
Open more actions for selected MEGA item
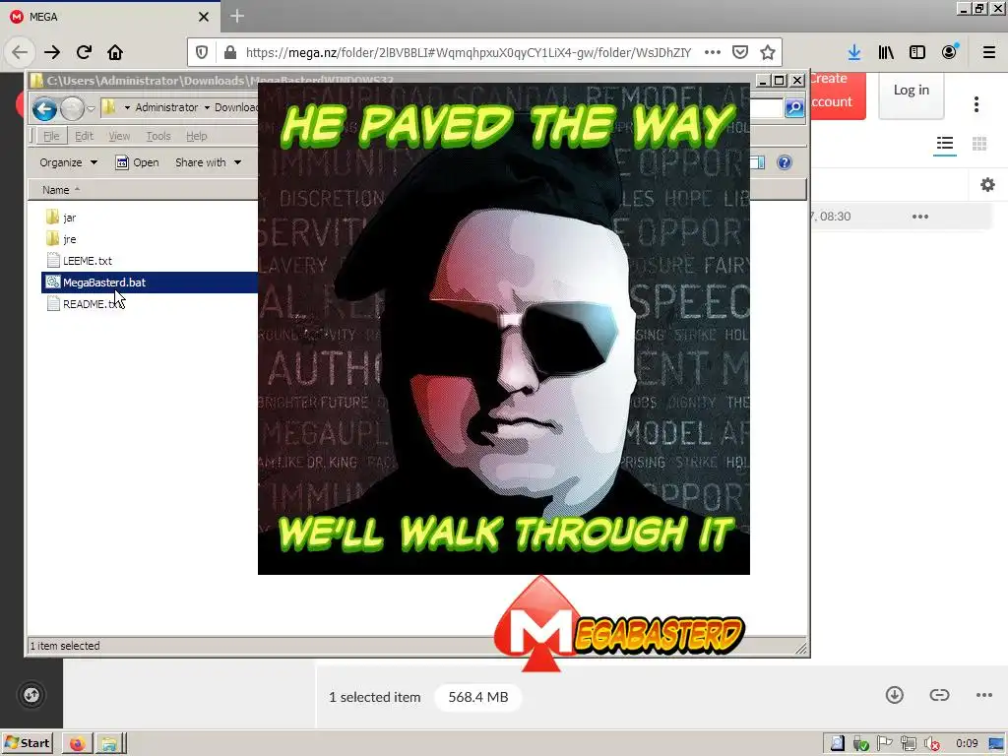(984, 695)
